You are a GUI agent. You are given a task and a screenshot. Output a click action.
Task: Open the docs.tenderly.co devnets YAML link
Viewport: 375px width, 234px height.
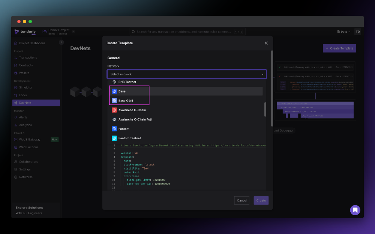(238, 145)
